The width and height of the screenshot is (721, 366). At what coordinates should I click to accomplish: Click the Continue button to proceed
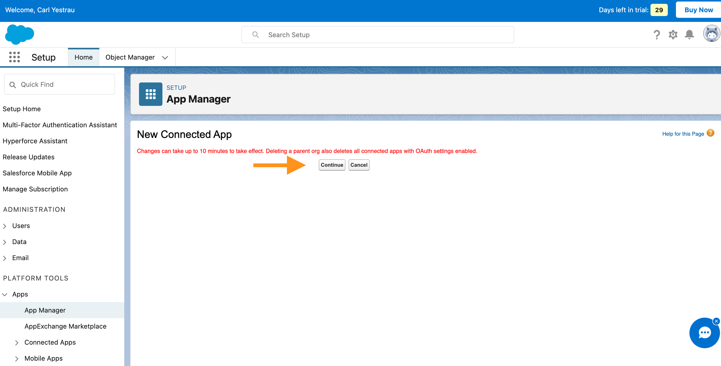pyautogui.click(x=331, y=164)
